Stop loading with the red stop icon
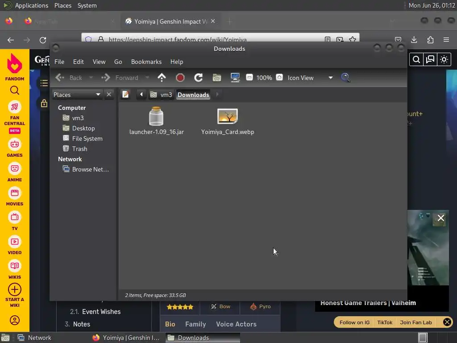Screen dimensions: 457x343 (x=180, y=78)
